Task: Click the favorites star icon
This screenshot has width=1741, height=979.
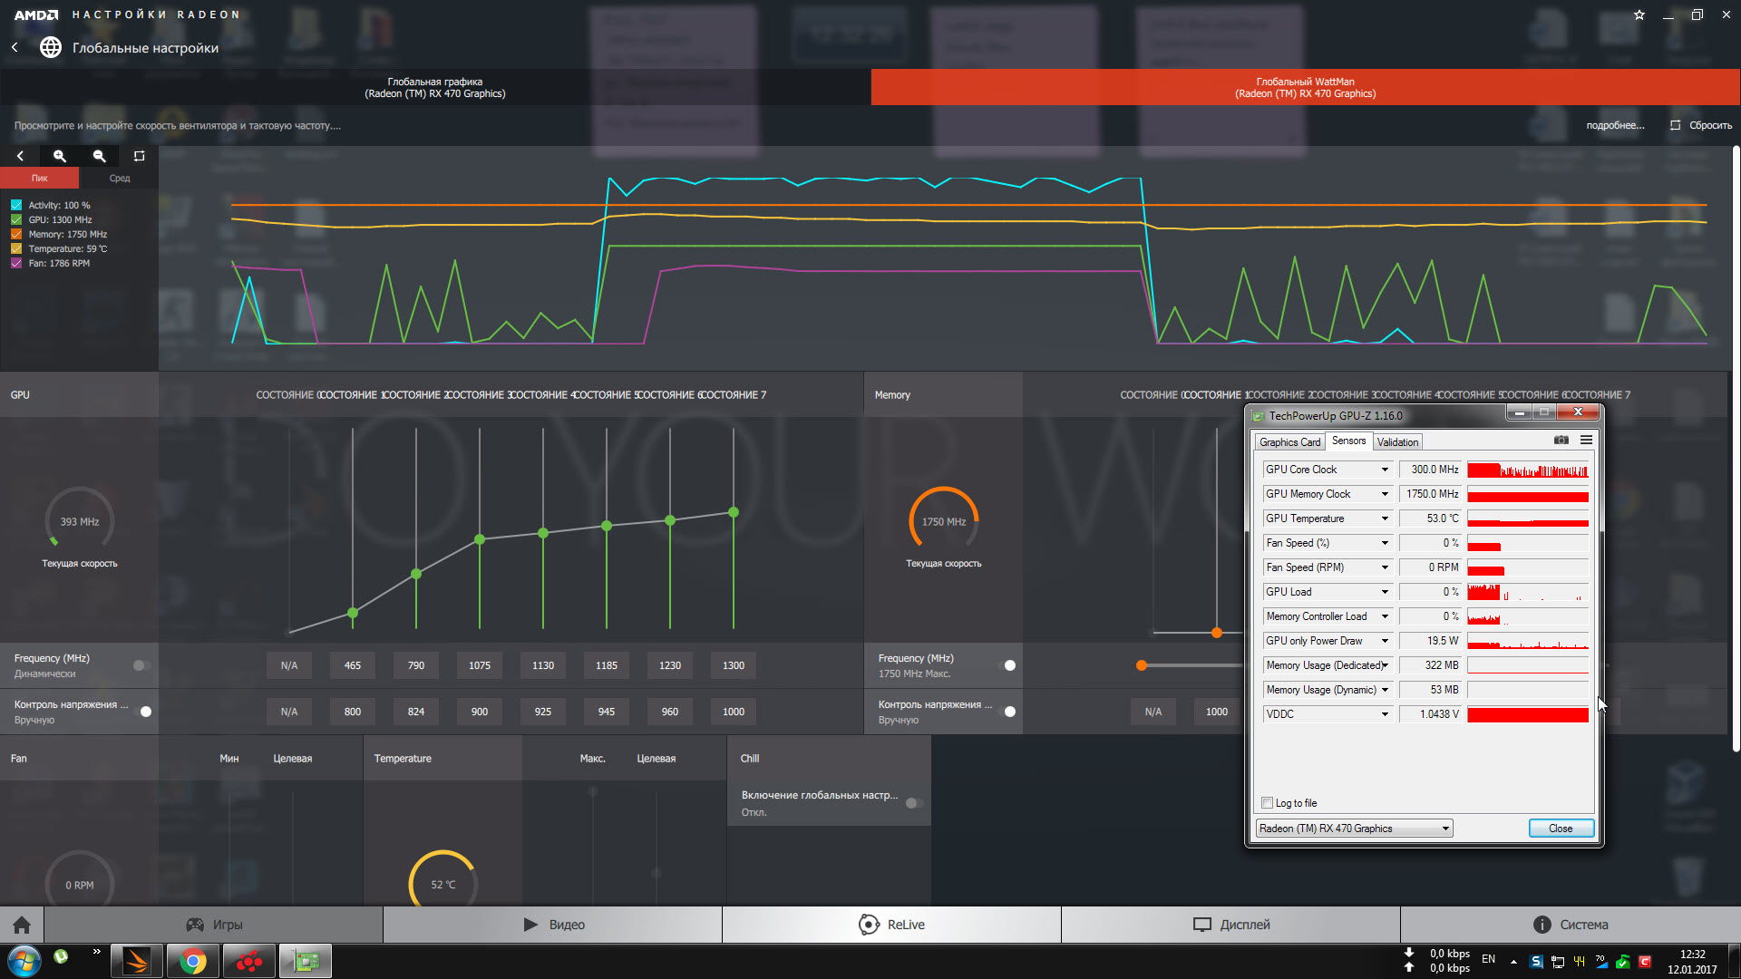Action: pos(1639,15)
